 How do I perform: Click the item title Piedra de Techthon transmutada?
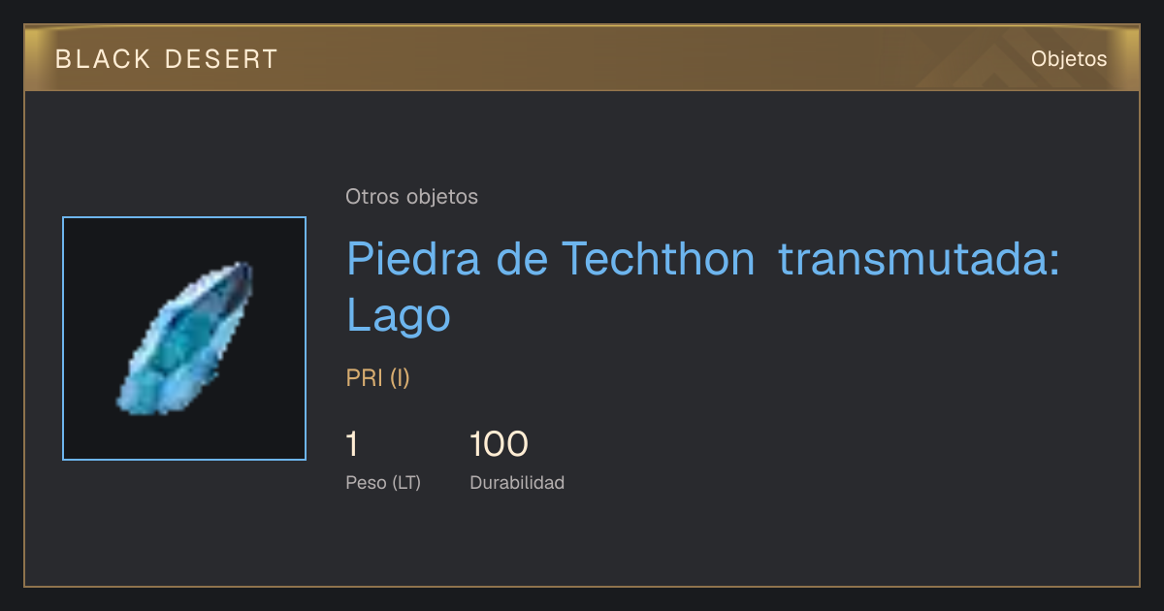coord(703,259)
